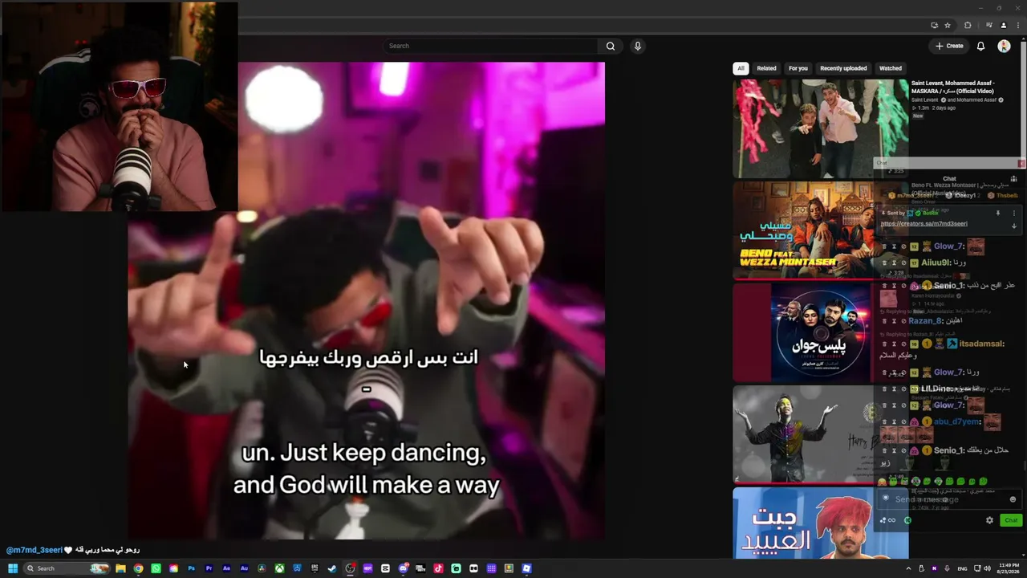Select the Recently uploaded filter chip

[x=843, y=68]
